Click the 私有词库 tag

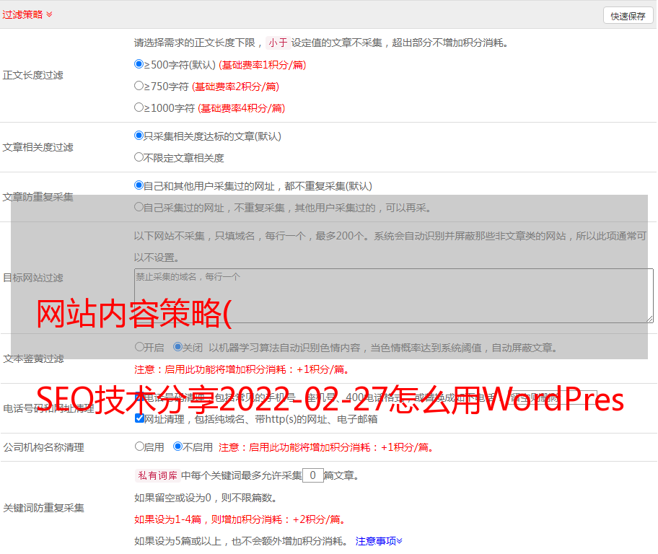coord(158,475)
